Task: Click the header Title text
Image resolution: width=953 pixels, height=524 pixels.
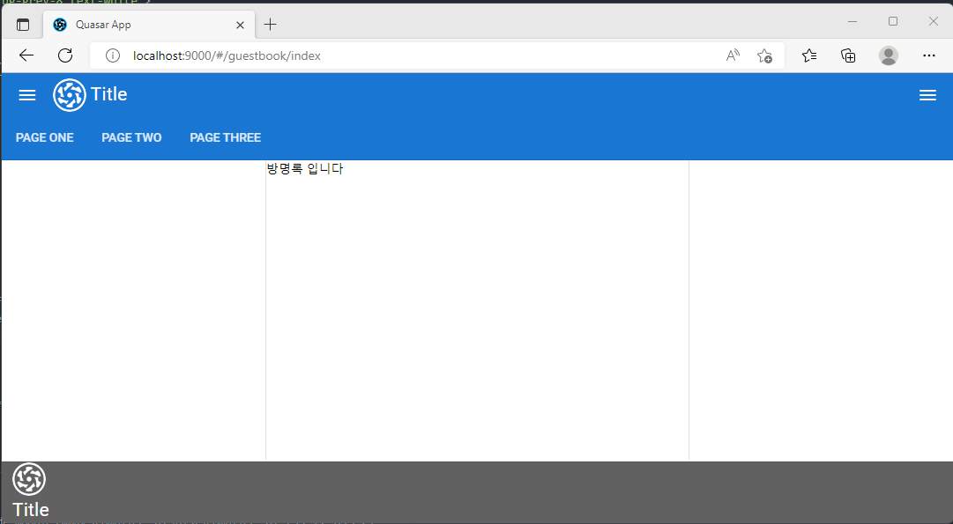Action: (108, 94)
